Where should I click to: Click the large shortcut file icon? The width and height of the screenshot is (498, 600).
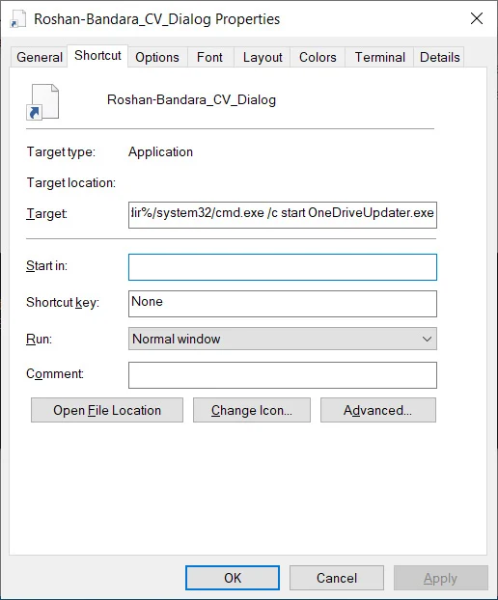(x=42, y=102)
